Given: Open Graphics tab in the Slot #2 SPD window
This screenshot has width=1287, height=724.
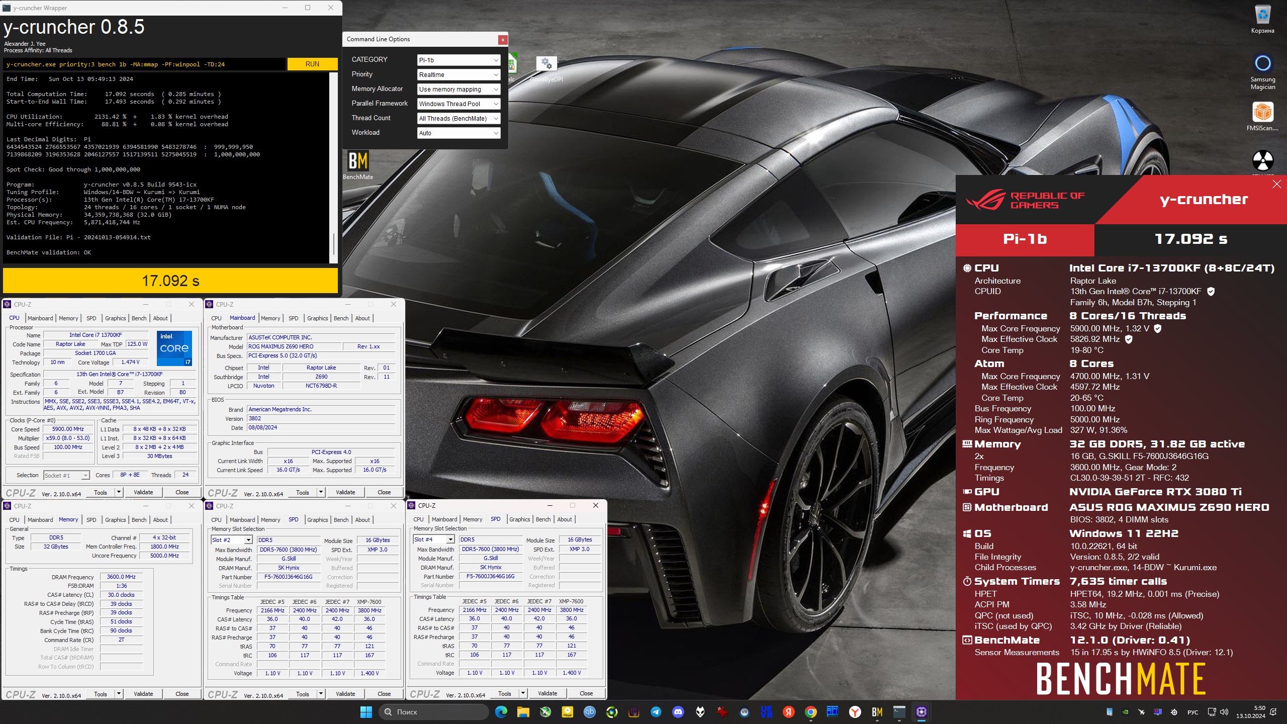Looking at the screenshot, I should [x=317, y=520].
